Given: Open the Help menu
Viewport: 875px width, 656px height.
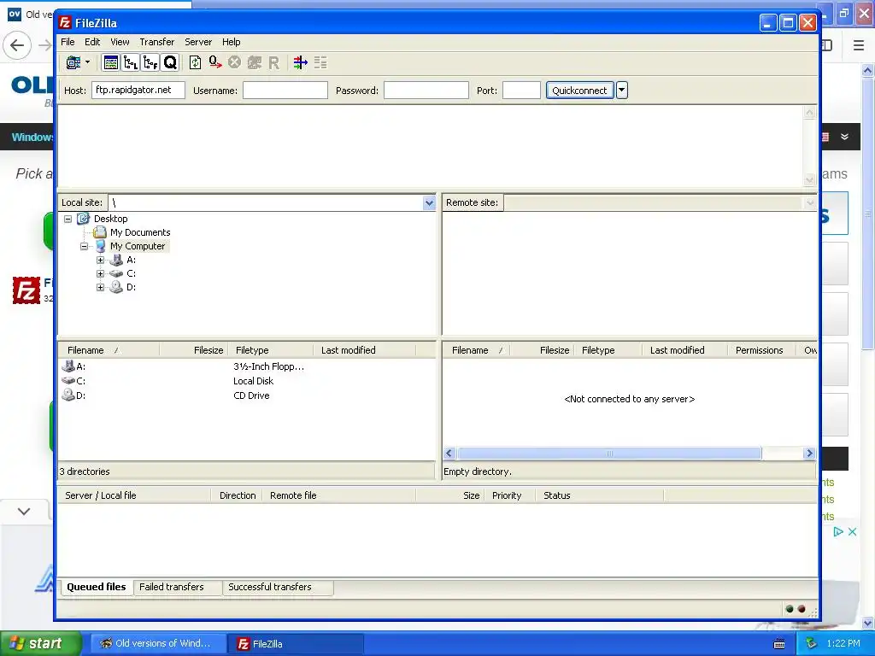Looking at the screenshot, I should point(231,42).
